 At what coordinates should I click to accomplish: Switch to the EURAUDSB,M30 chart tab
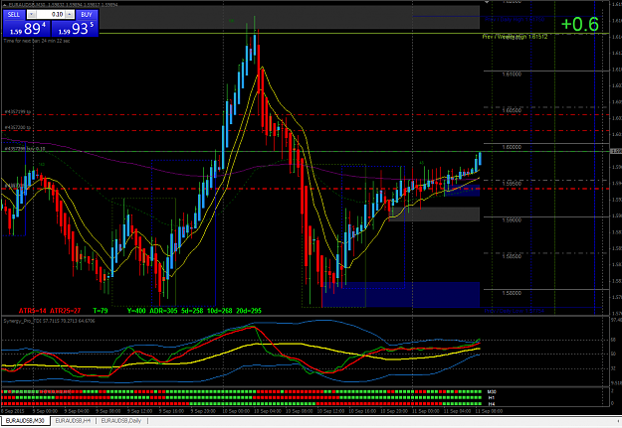(25, 420)
